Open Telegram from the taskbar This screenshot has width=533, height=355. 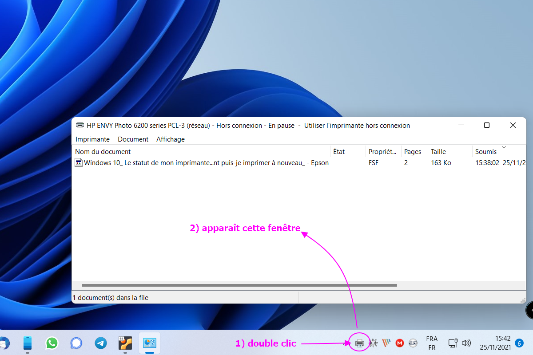pyautogui.click(x=101, y=343)
